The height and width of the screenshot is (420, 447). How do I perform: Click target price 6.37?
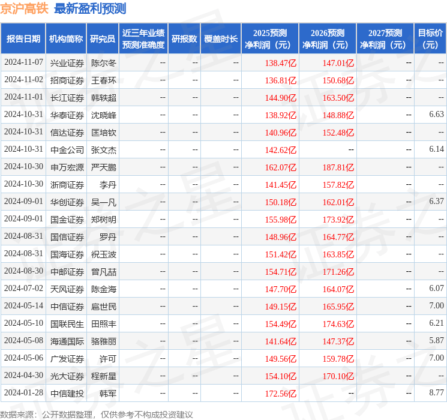tap(436, 202)
